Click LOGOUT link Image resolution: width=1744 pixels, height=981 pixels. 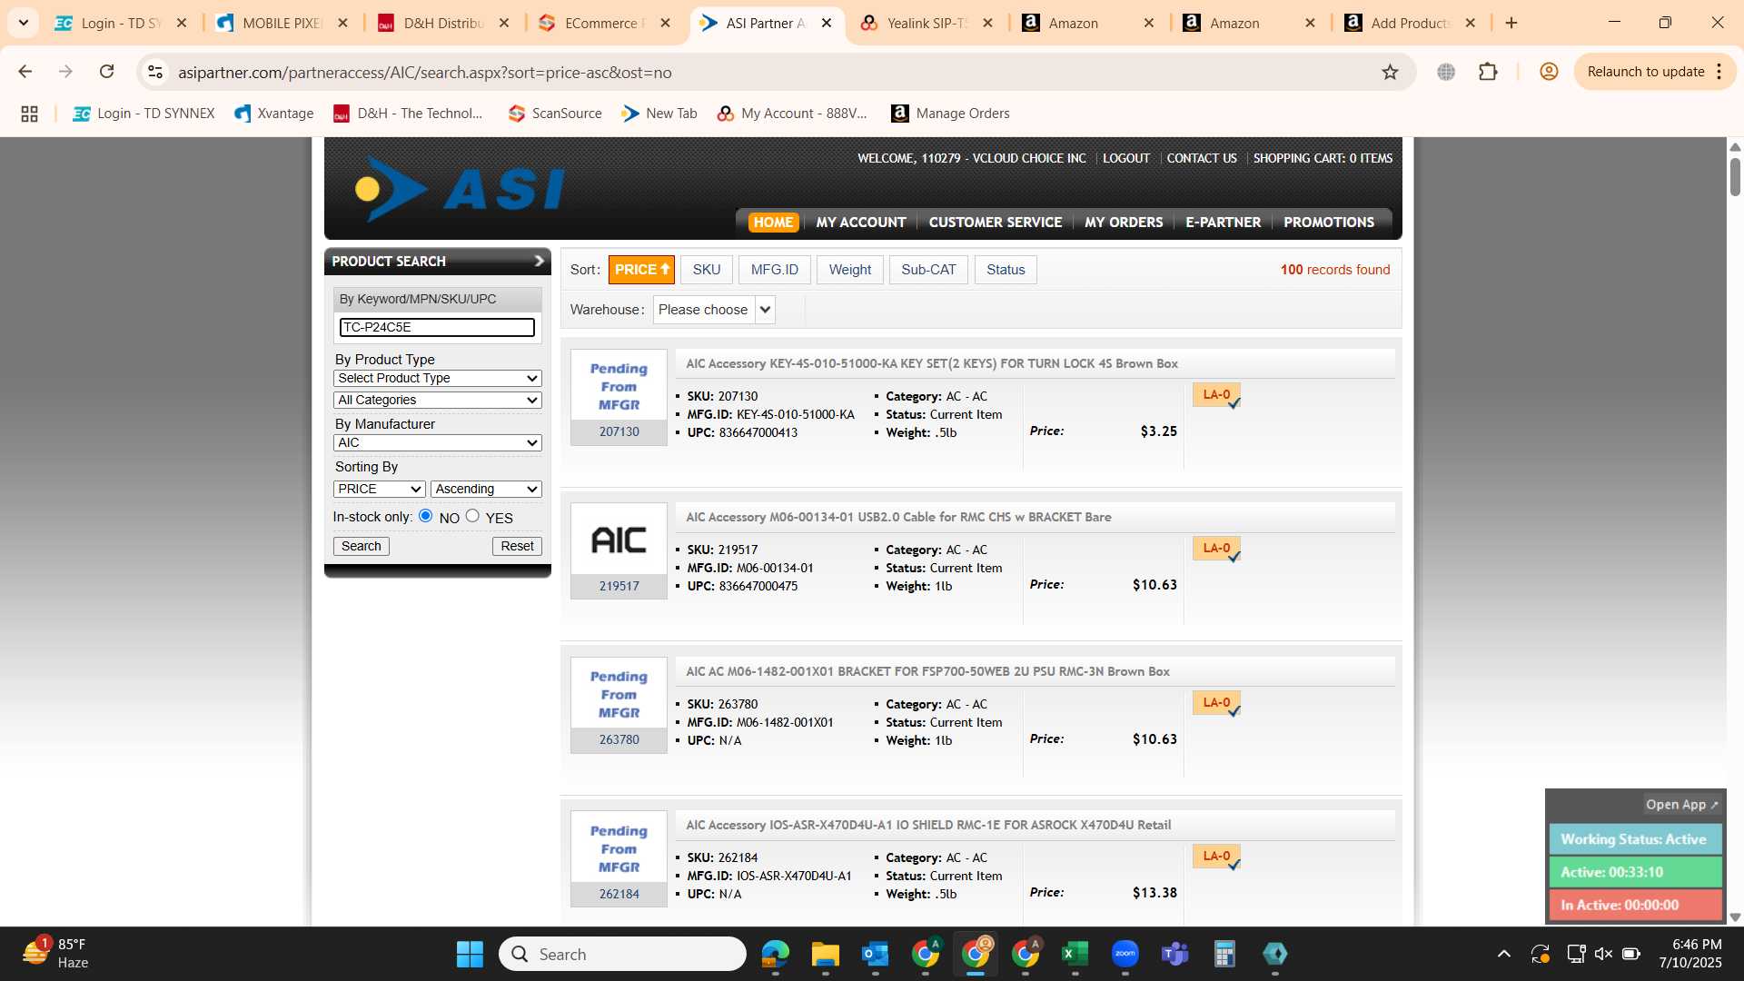pos(1125,158)
